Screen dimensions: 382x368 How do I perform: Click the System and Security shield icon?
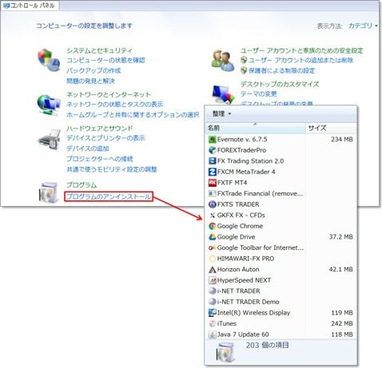tap(49, 60)
